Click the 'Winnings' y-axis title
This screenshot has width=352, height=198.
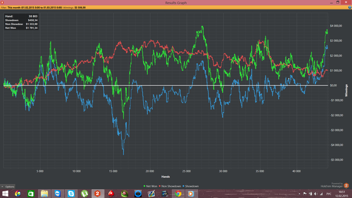tap(346, 90)
